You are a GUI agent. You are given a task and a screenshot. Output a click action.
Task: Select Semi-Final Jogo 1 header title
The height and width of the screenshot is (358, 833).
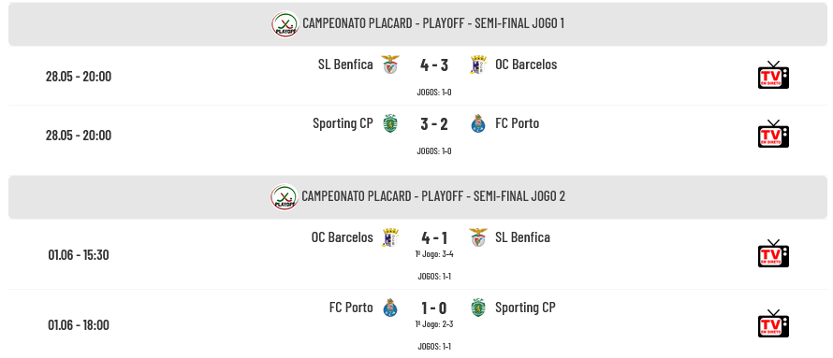click(x=433, y=23)
